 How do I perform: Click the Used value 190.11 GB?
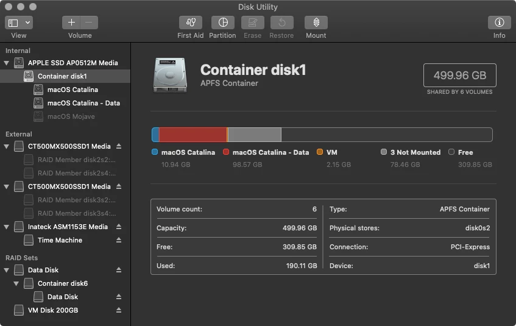302,266
